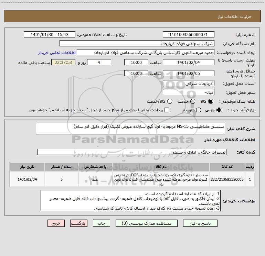Click the شرح کلی نیاز label
265x256 pixels.
(x=241, y=129)
